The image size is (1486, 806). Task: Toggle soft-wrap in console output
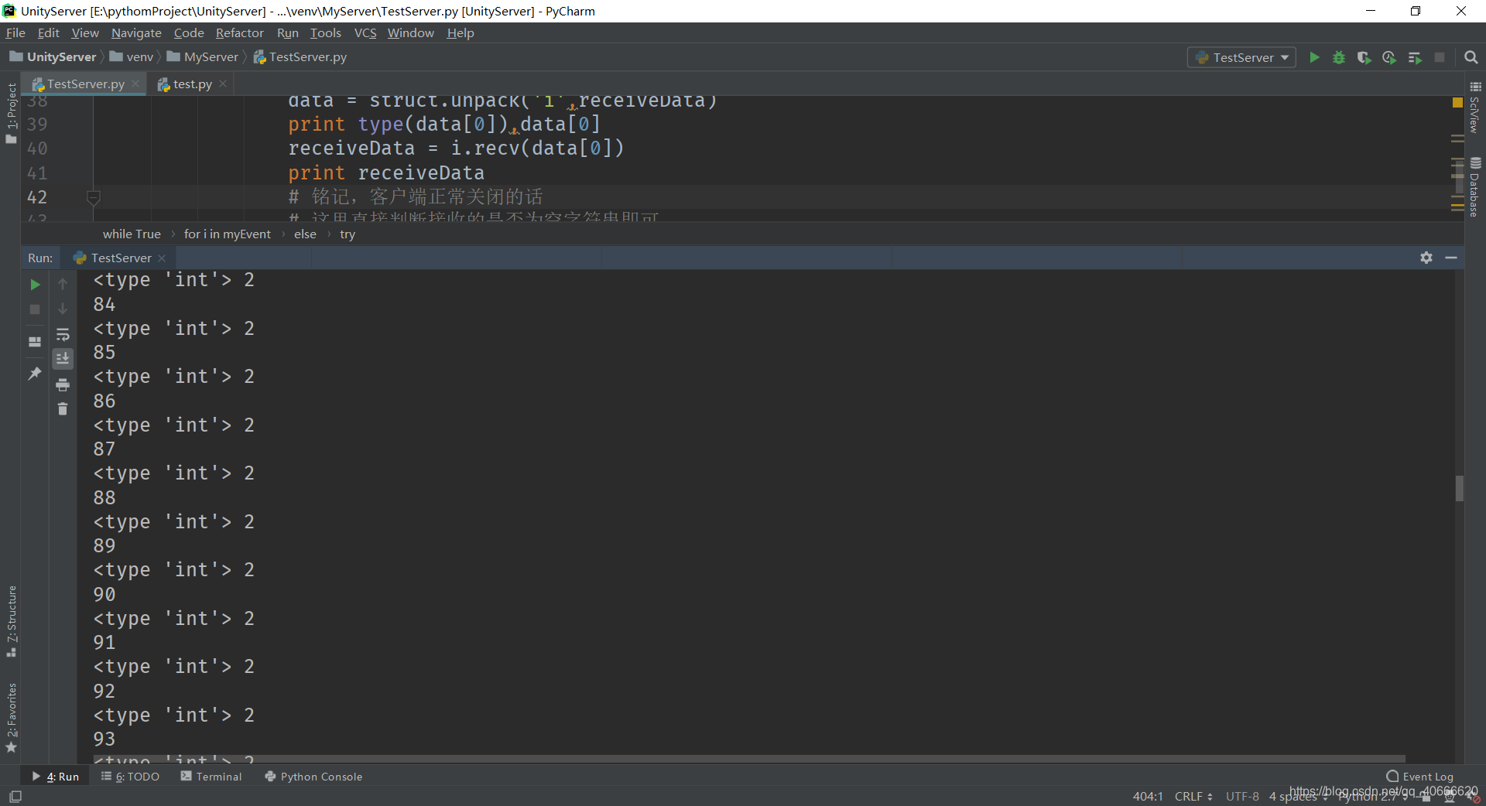pyautogui.click(x=63, y=335)
